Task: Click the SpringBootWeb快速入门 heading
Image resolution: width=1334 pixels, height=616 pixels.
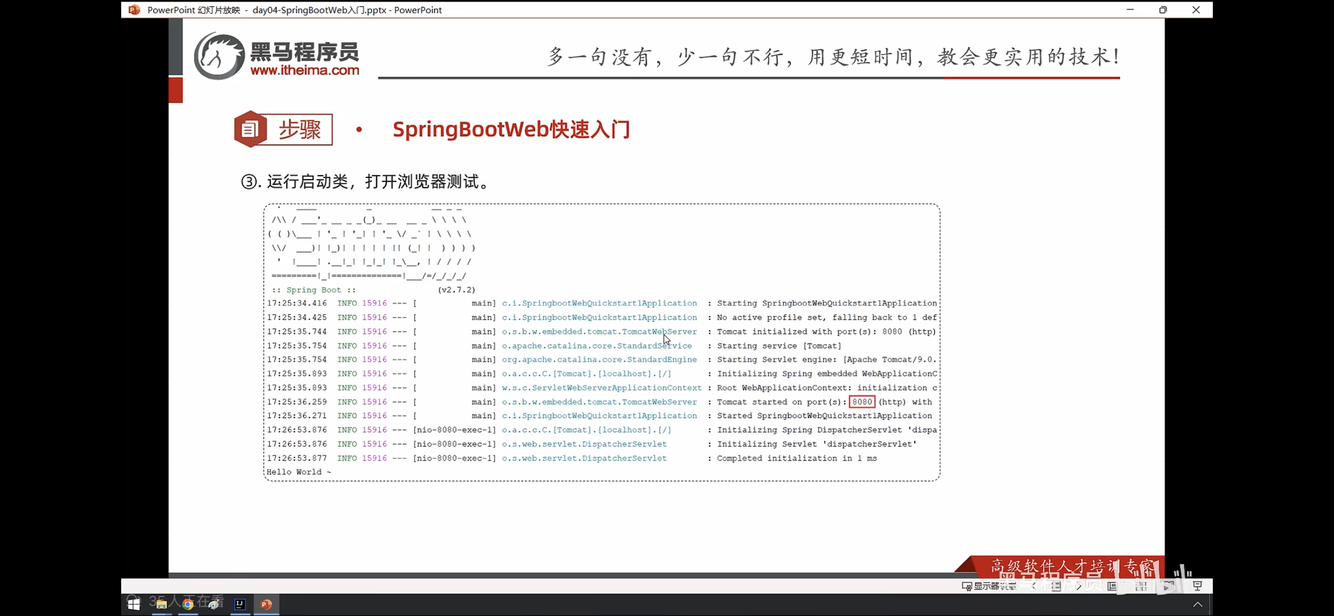Action: point(511,129)
